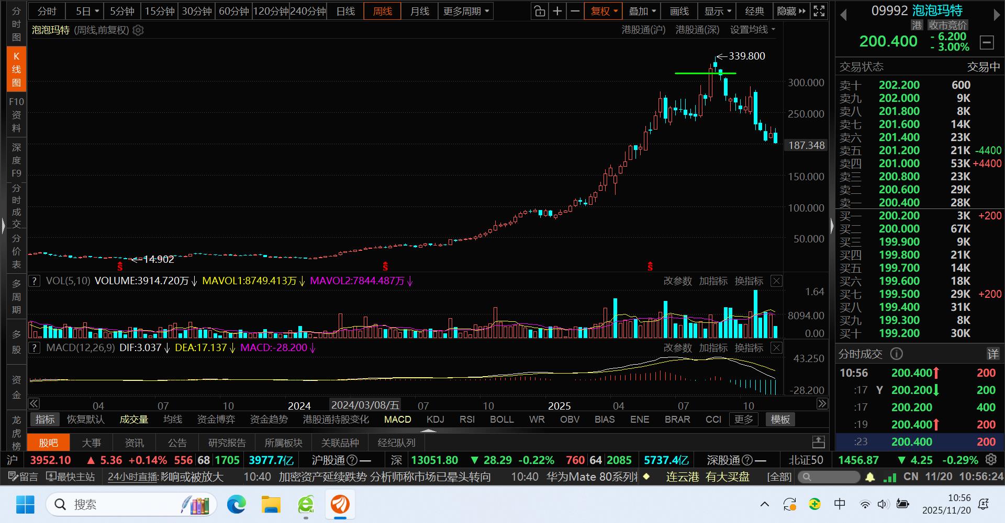
Task: Pop out the bottom info panel
Action: [819, 443]
